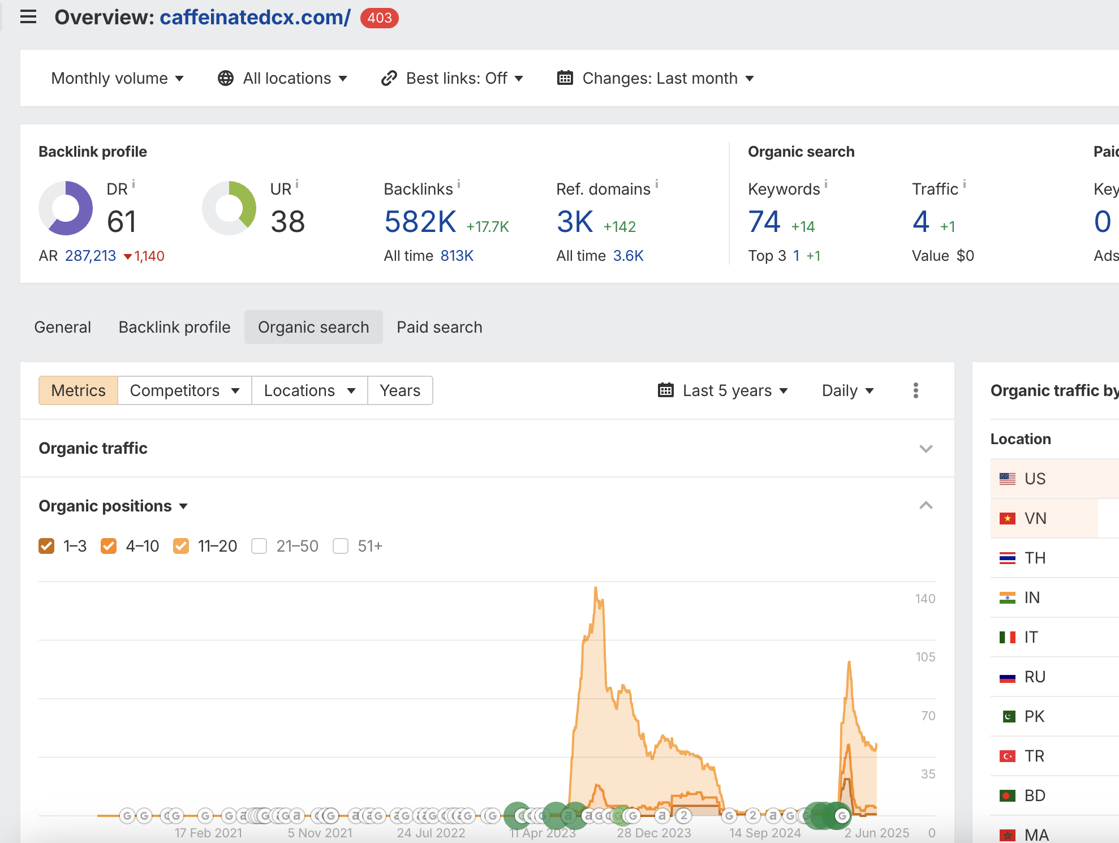
Task: Switch to the General tab
Action: click(x=62, y=327)
